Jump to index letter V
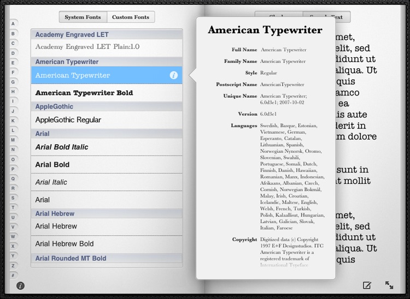Screen dimensions: 410x299 click(x=13, y=227)
